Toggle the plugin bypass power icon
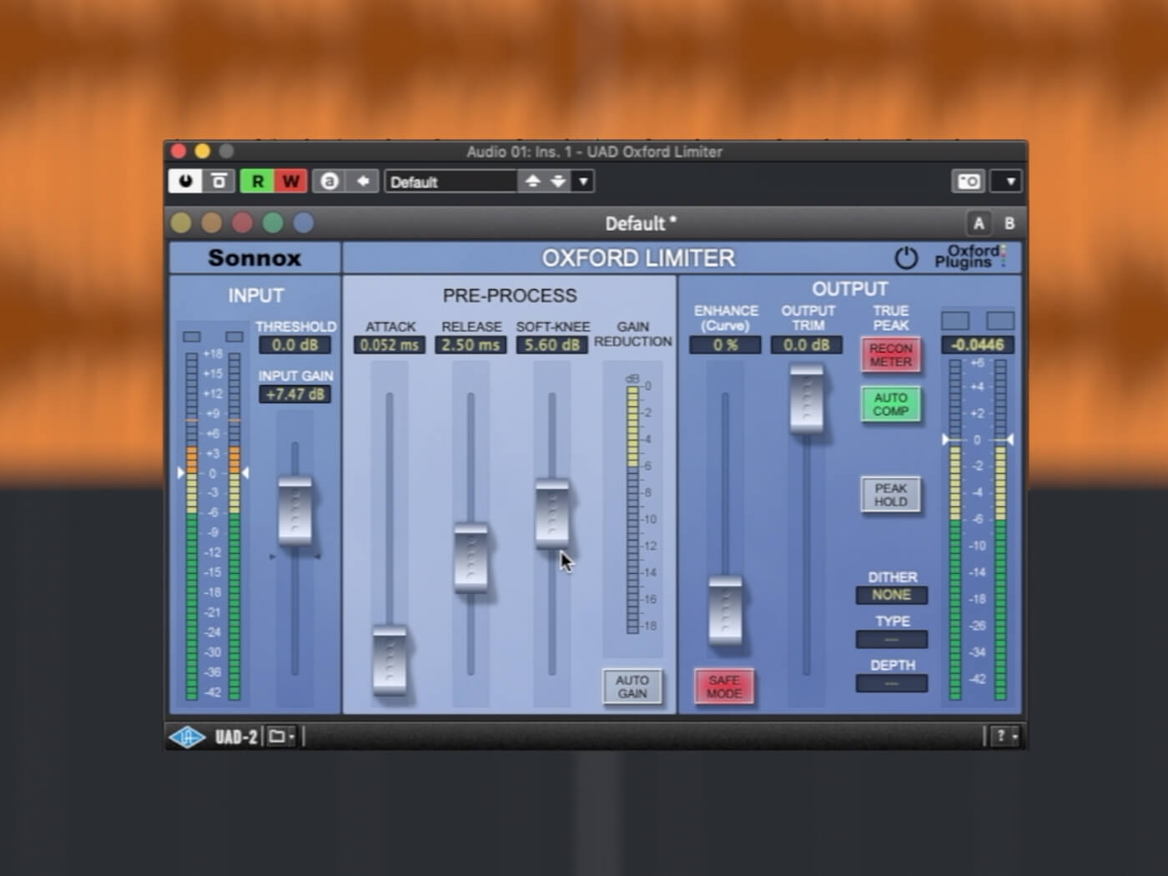Image resolution: width=1168 pixels, height=876 pixels. 909,259
